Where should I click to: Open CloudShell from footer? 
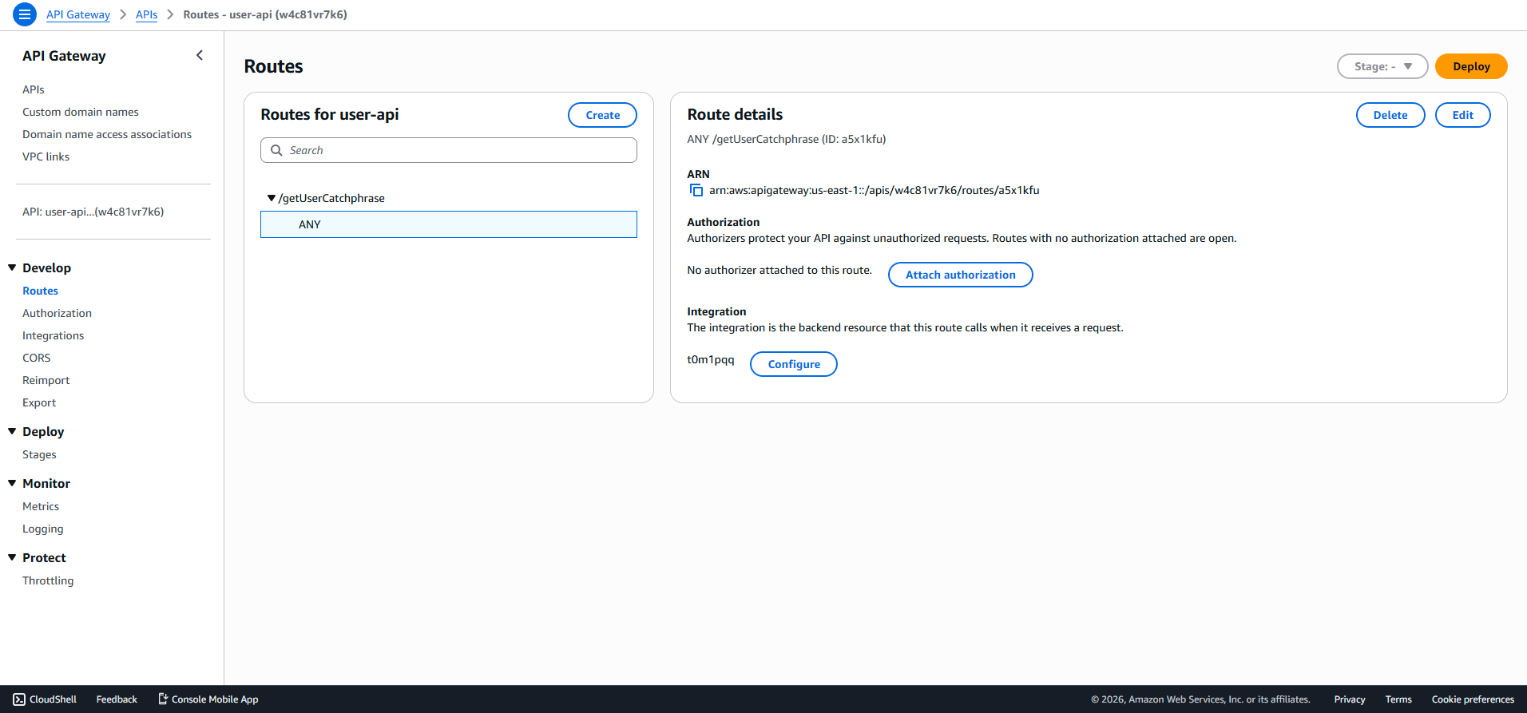[45, 699]
